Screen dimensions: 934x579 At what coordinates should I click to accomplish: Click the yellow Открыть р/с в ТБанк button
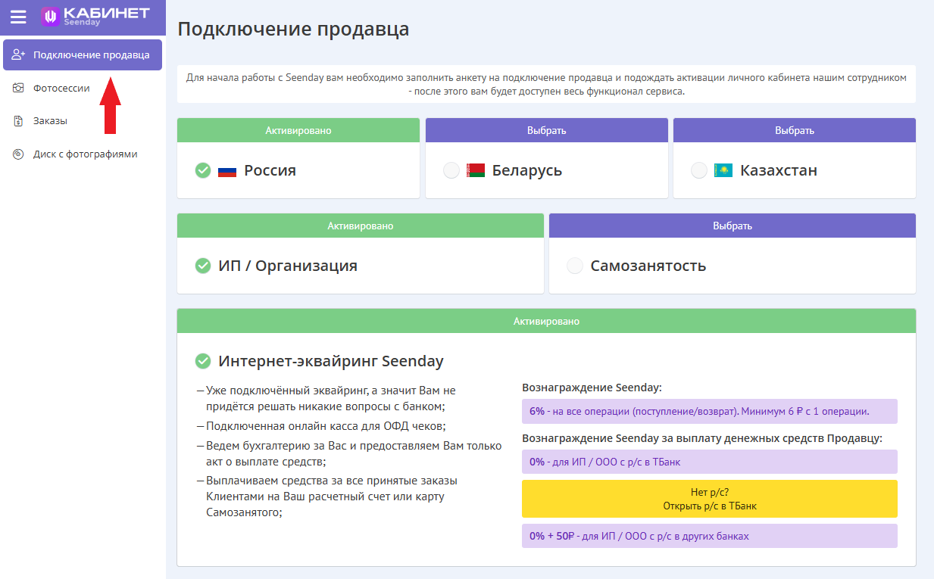coord(709,499)
